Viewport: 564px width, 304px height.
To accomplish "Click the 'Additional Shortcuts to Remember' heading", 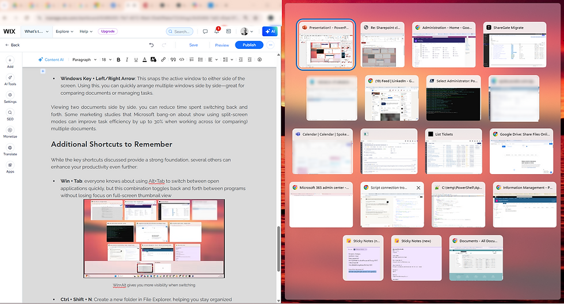I will click(x=112, y=144).
